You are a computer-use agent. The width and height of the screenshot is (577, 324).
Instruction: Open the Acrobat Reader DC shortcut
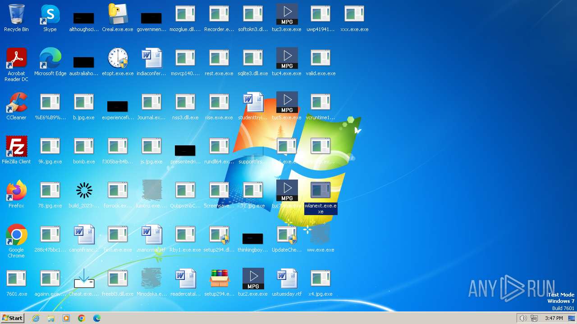pos(16,58)
